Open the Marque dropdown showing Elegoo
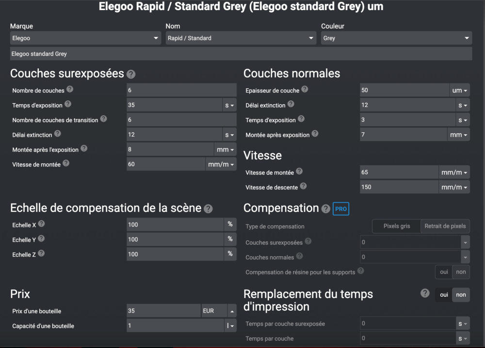Image resolution: width=485 pixels, height=348 pixels. point(85,38)
